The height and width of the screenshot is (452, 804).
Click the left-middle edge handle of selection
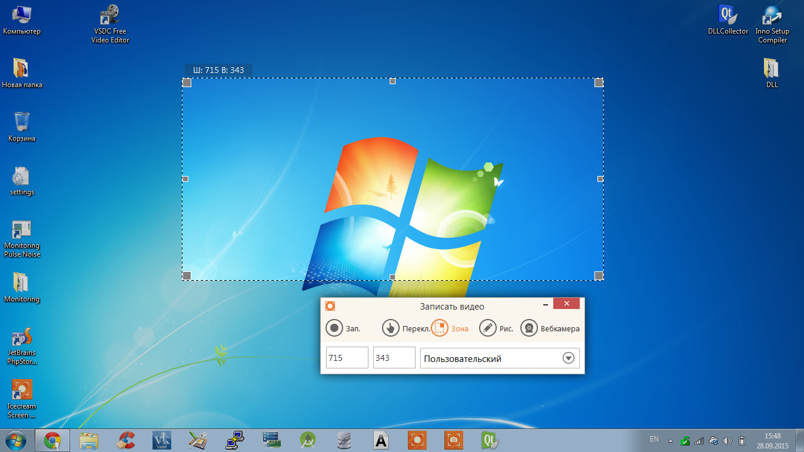coord(185,178)
